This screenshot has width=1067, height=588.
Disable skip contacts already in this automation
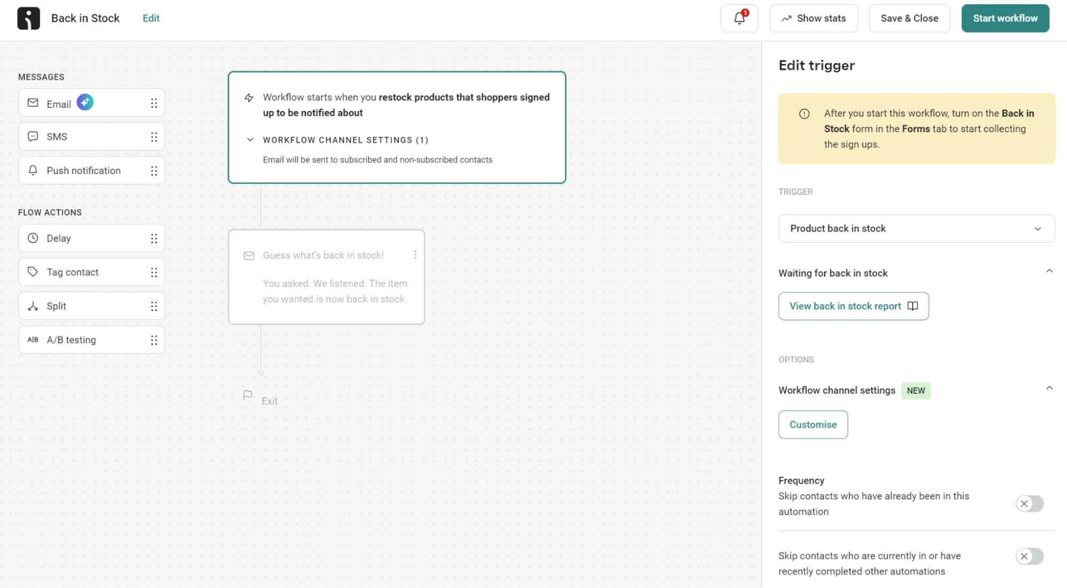point(1030,503)
